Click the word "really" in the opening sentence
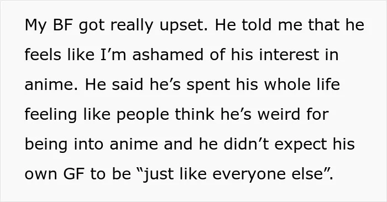Screen dimensions: 387x202 pos(132,25)
